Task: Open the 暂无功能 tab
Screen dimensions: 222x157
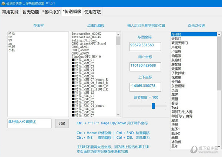Action: point(31,12)
